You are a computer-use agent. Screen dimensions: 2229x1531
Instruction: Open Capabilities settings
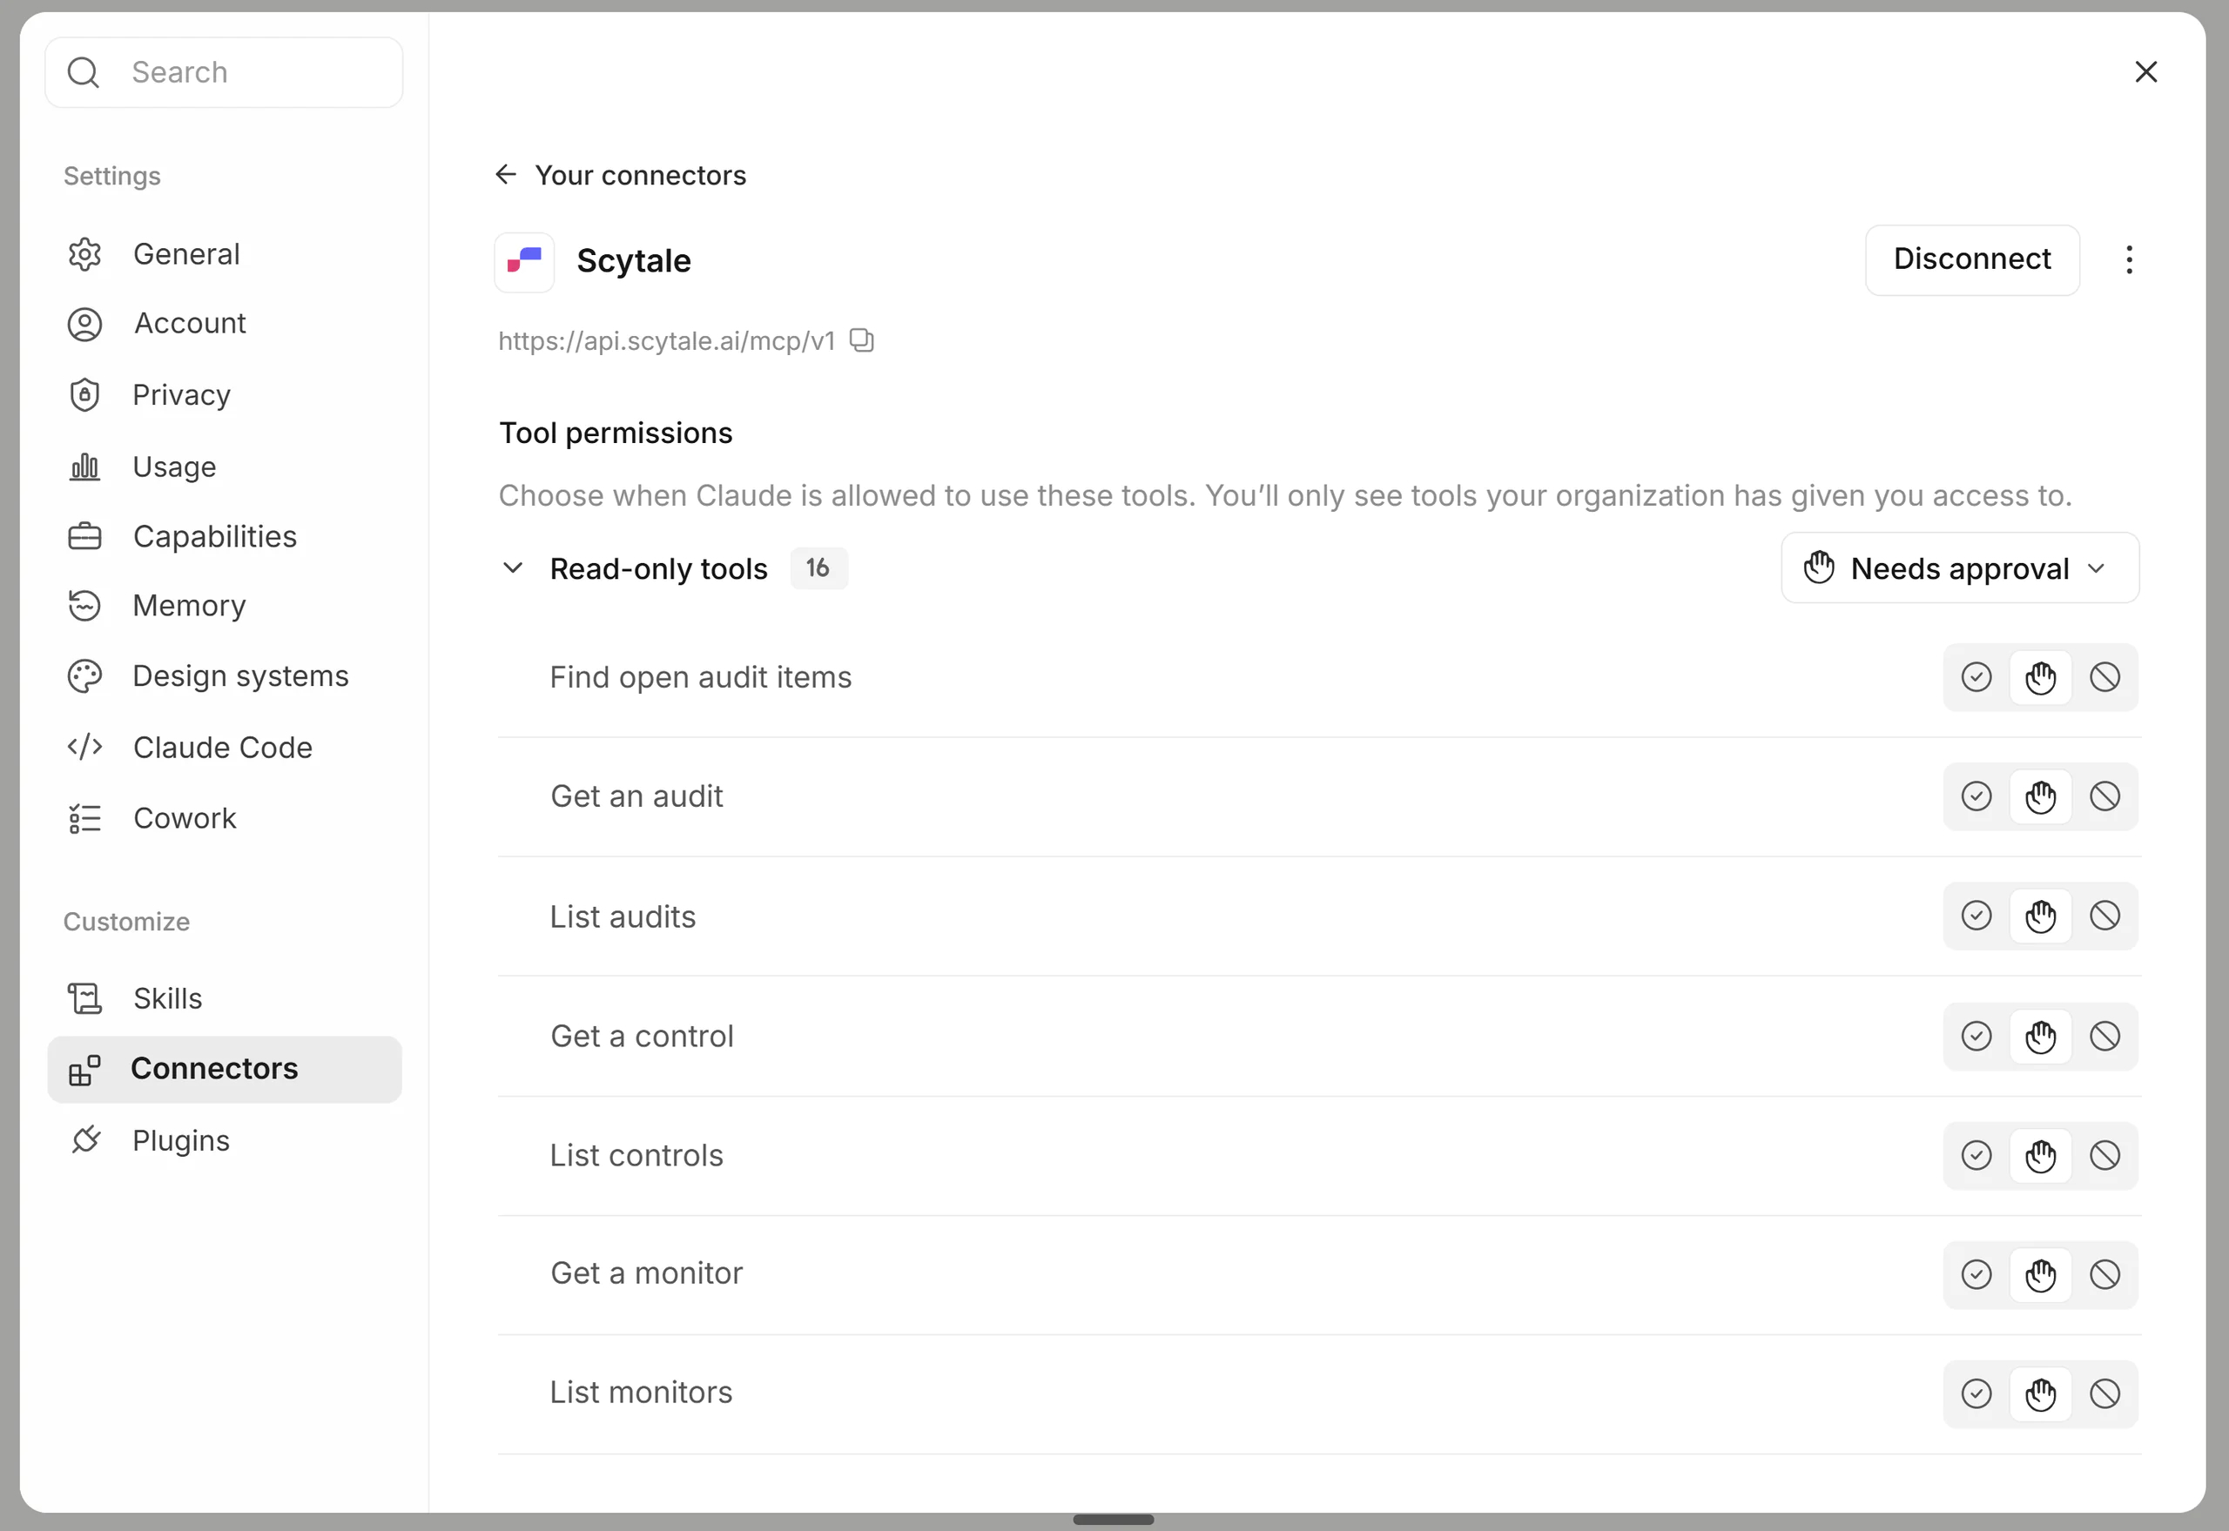click(225, 536)
